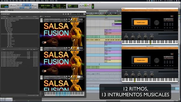Open the Edit menu in menu bar
Viewport: 181px width, 102px height.
pyautogui.click(x=13, y=1)
